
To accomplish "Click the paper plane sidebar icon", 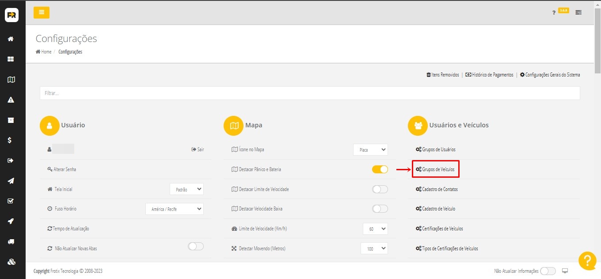I will pyautogui.click(x=11, y=181).
